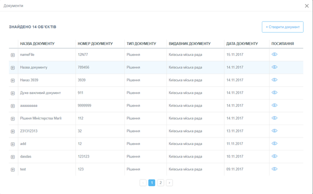313x194 pixels.
Task: Open the eye icon for the aaaaaaaaa document
Action: point(274,105)
